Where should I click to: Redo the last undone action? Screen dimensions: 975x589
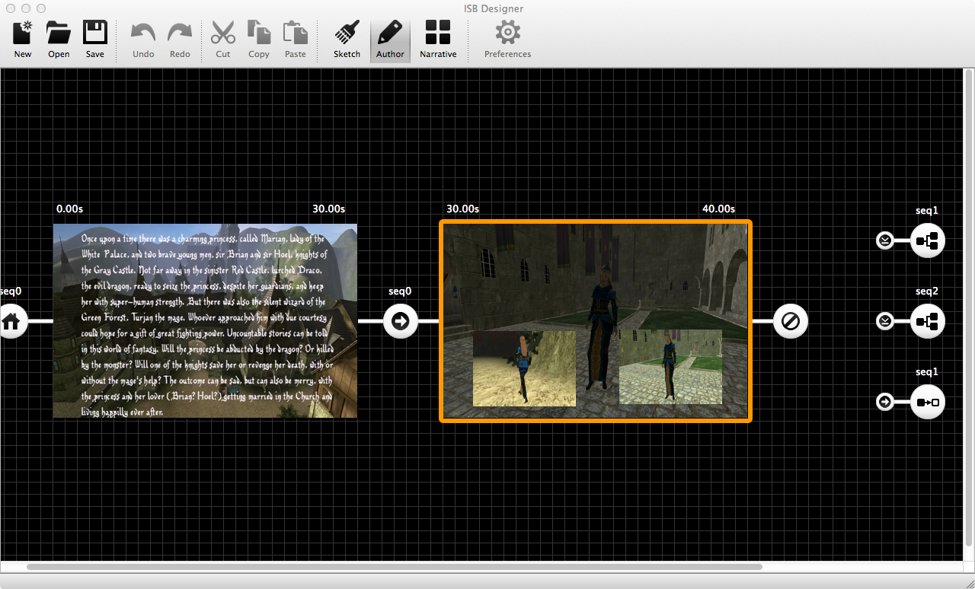[180, 40]
